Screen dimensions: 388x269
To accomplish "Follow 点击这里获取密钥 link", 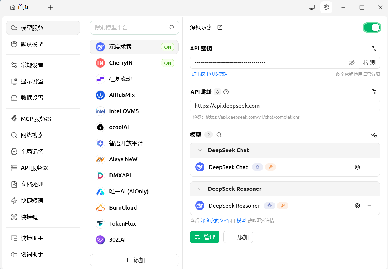I will coord(210,74).
